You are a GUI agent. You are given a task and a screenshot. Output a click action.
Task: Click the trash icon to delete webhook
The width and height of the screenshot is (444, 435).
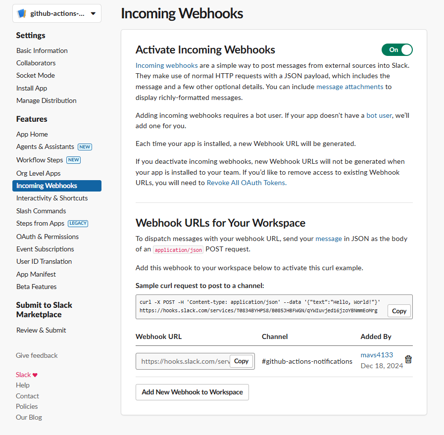click(x=408, y=359)
